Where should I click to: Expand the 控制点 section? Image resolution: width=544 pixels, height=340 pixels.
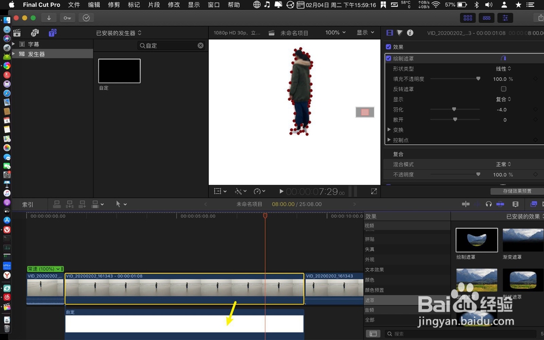coord(389,139)
